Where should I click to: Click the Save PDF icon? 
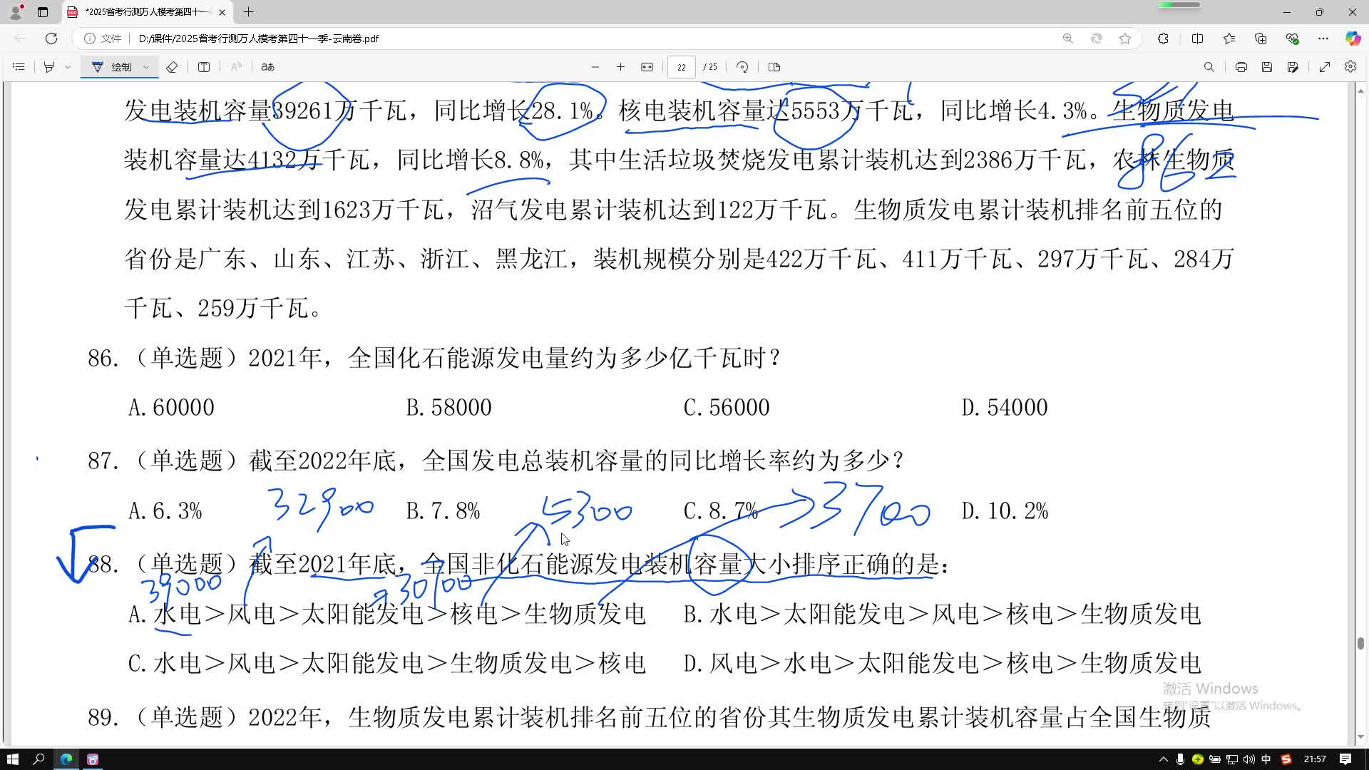(x=1266, y=66)
